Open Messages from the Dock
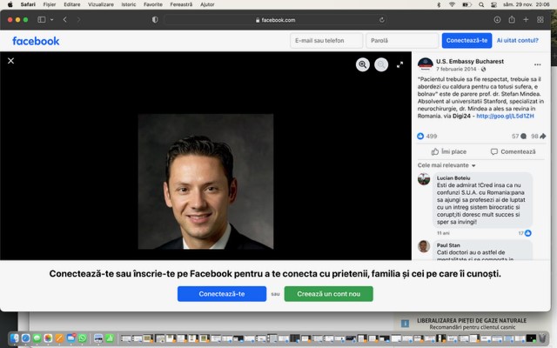Viewport: 557px width, 348px height. tap(37, 338)
